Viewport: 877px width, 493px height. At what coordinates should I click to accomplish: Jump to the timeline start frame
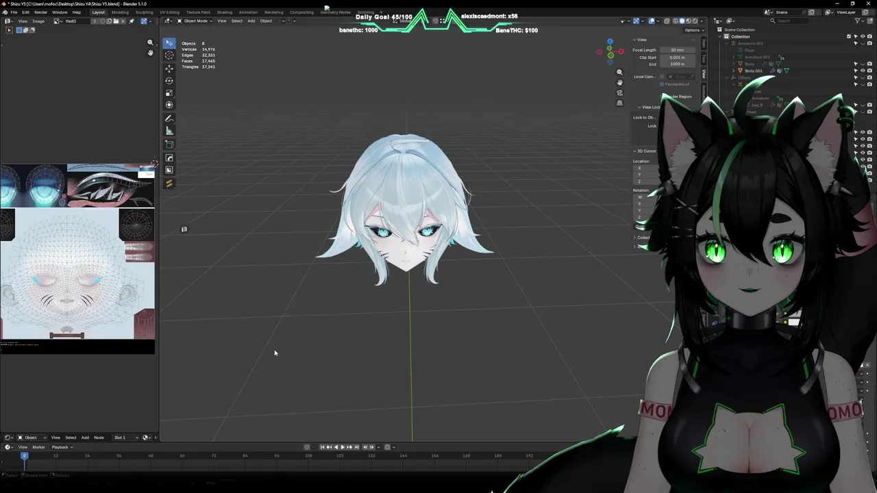(x=322, y=447)
